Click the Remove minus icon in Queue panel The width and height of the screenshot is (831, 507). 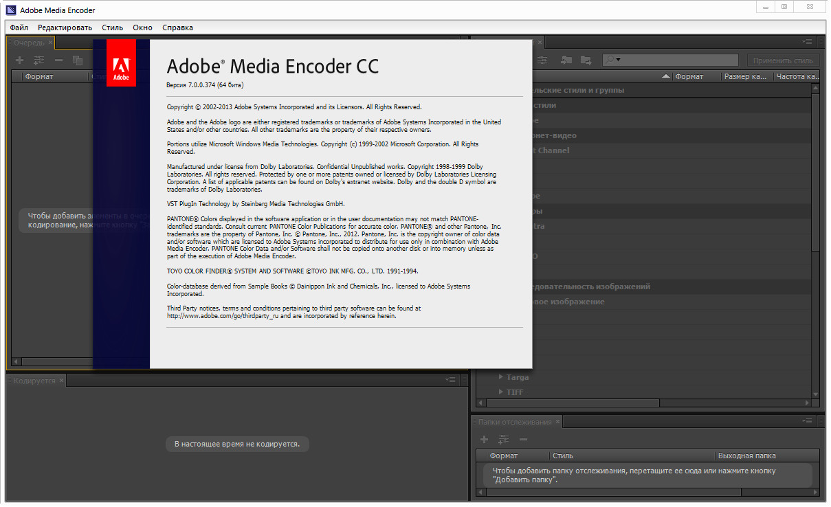[59, 60]
